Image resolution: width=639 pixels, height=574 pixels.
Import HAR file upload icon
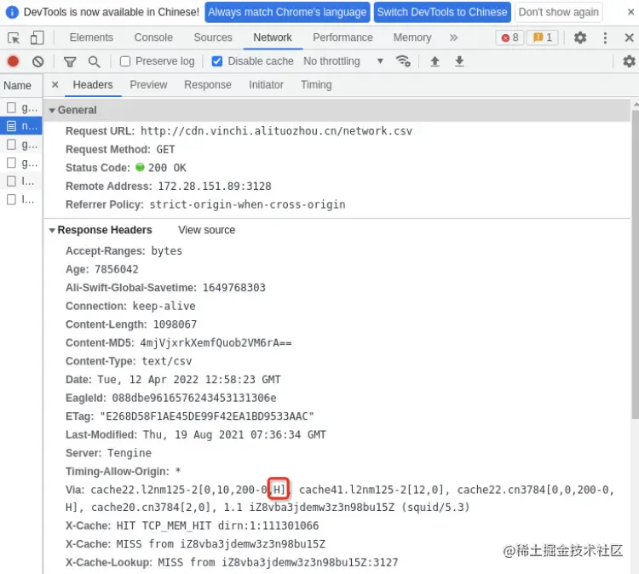435,61
